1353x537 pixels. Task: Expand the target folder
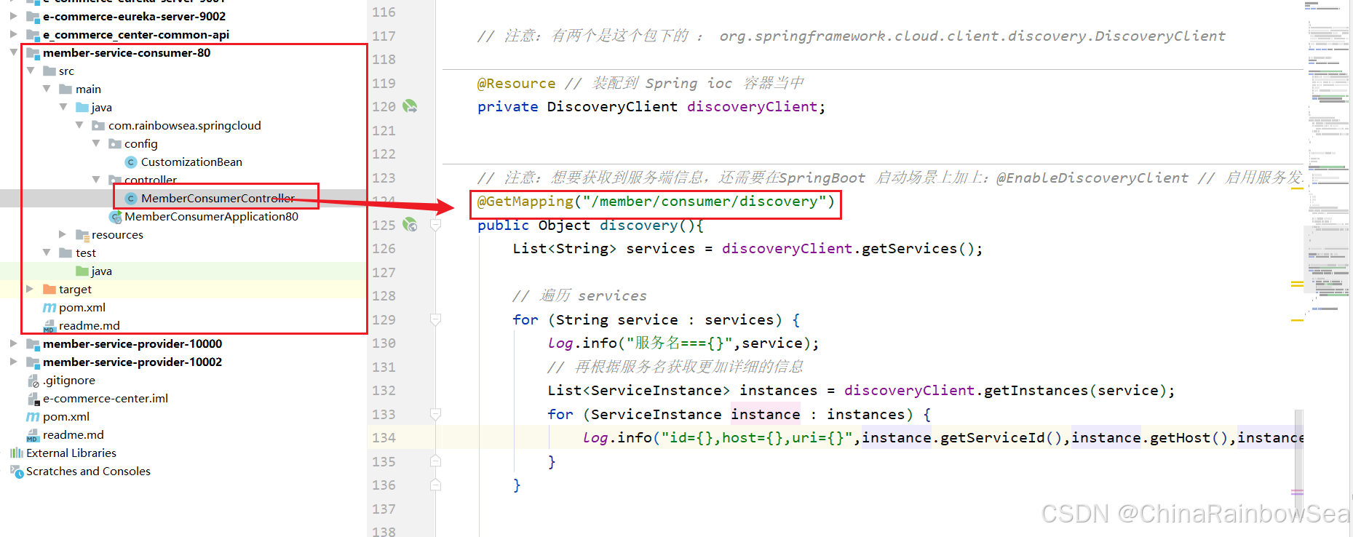[30, 289]
